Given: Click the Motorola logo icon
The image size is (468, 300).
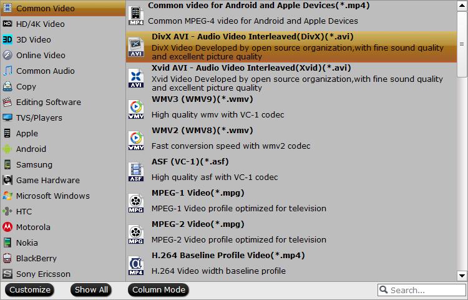Looking at the screenshot, I should click(x=7, y=227).
